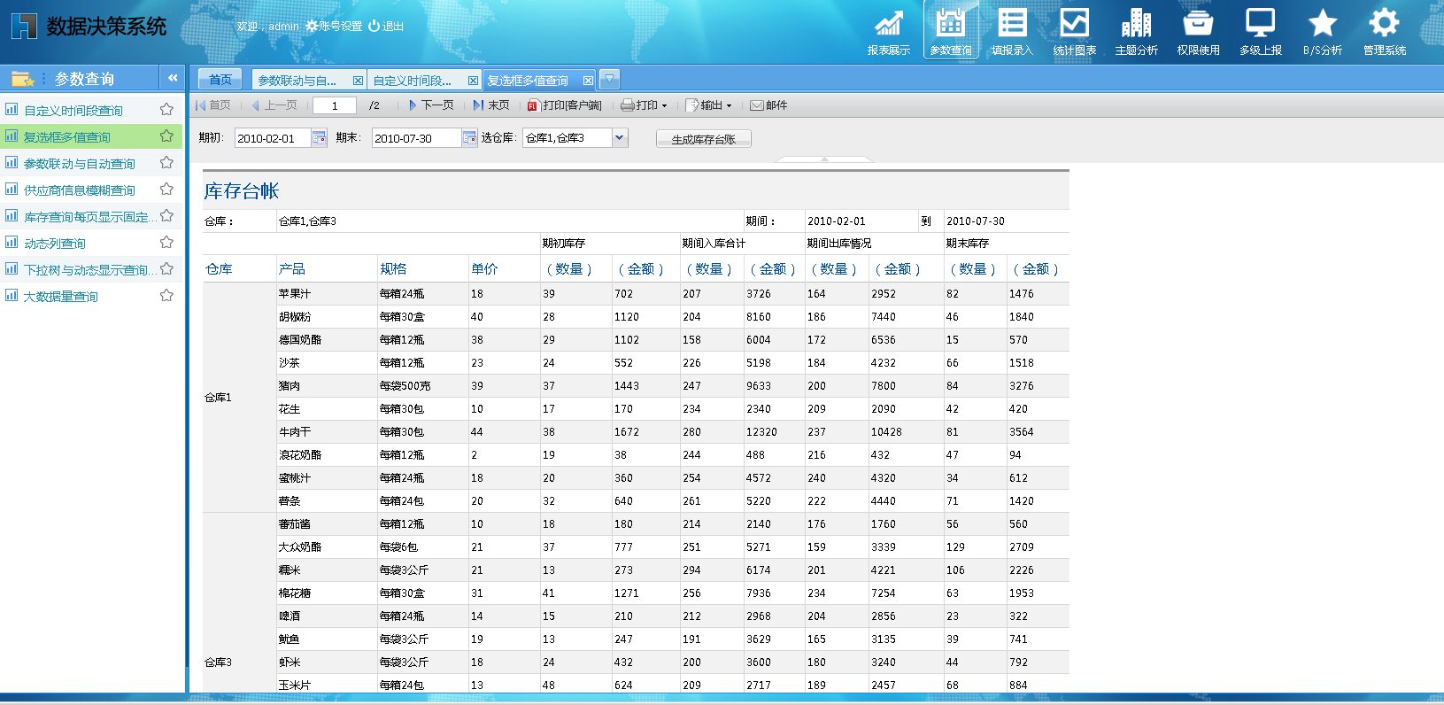The image size is (1444, 705).
Task: Open 下拉树与动态显示查询 report
Action: [90, 270]
